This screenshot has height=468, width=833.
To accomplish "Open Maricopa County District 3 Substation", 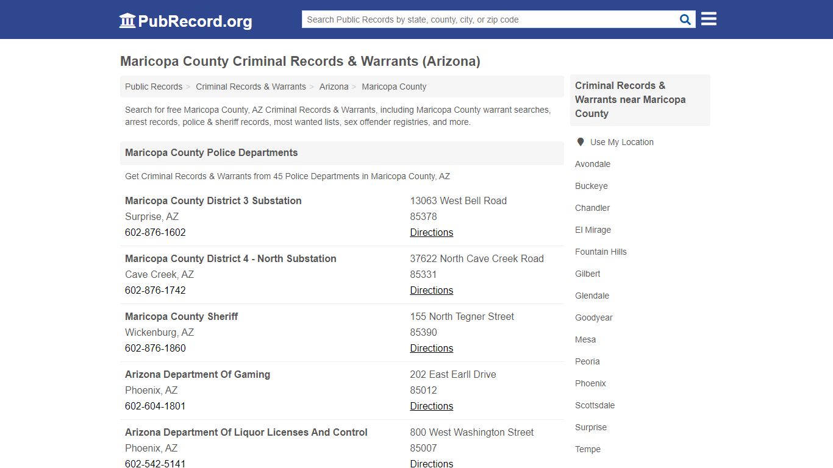I will pos(213,200).
